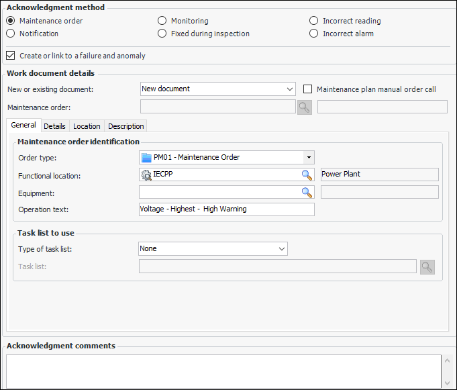The width and height of the screenshot is (457, 390).
Task: Open the Type of task list dropdown
Action: pyautogui.click(x=281, y=248)
